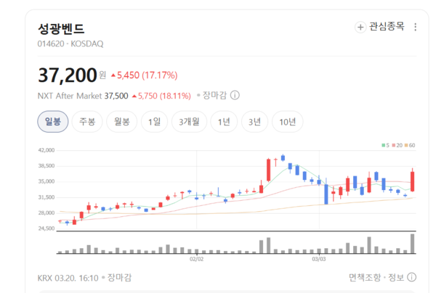Screen dimensions: 436x293
Task: Click the info icon next to 장마감
Action: 235,95
